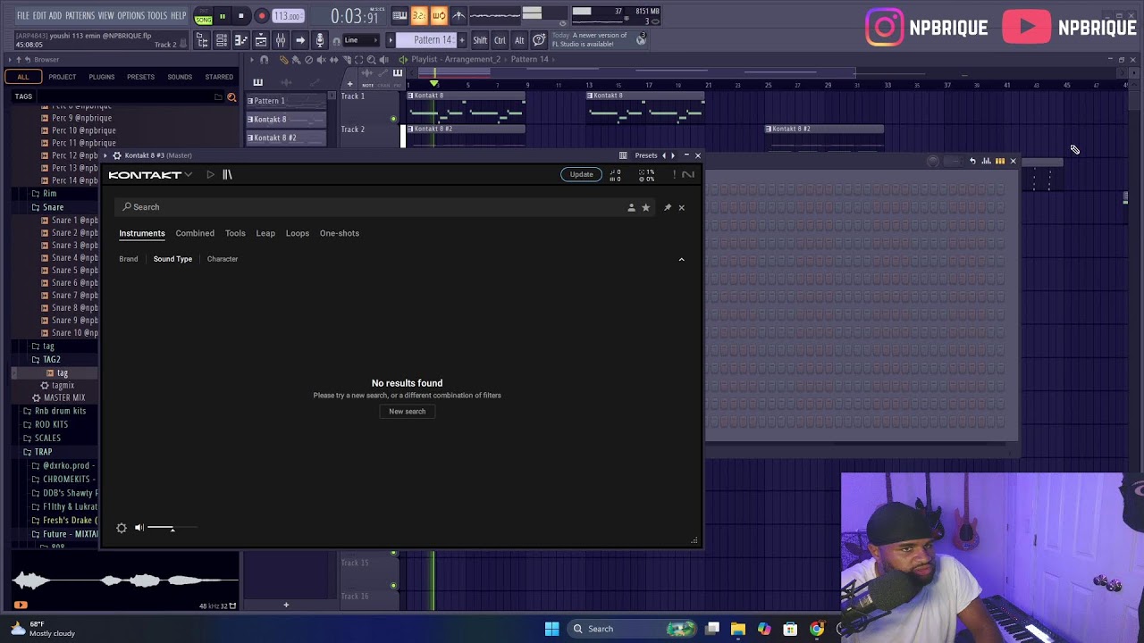Select Pattern 1 in the picker
The image size is (1144, 643).
[x=286, y=101]
